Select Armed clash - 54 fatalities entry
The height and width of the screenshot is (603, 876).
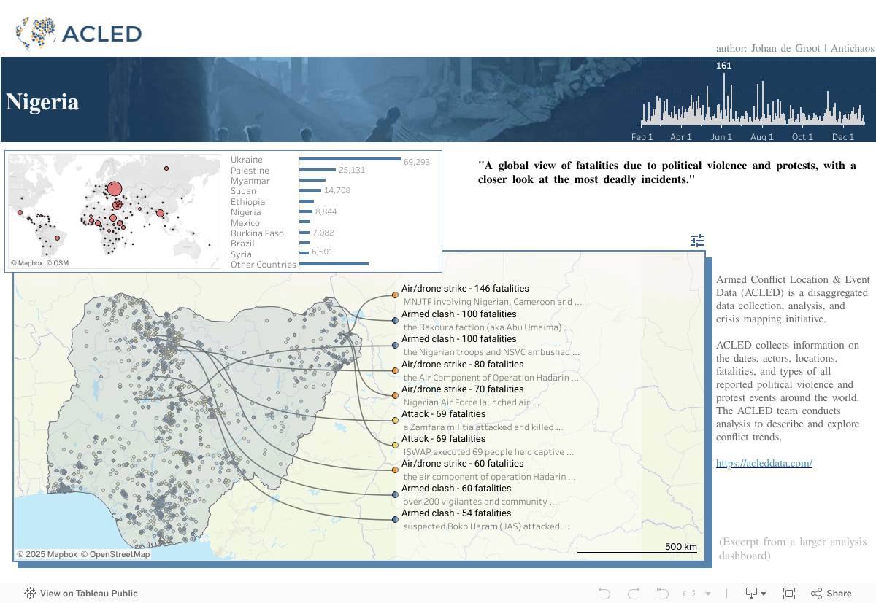coord(395,519)
